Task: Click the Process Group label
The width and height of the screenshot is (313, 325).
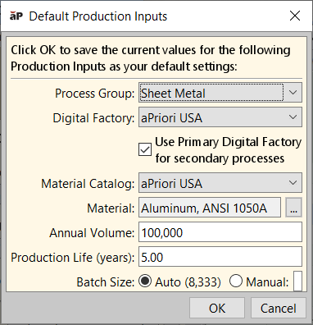Action: (95, 94)
